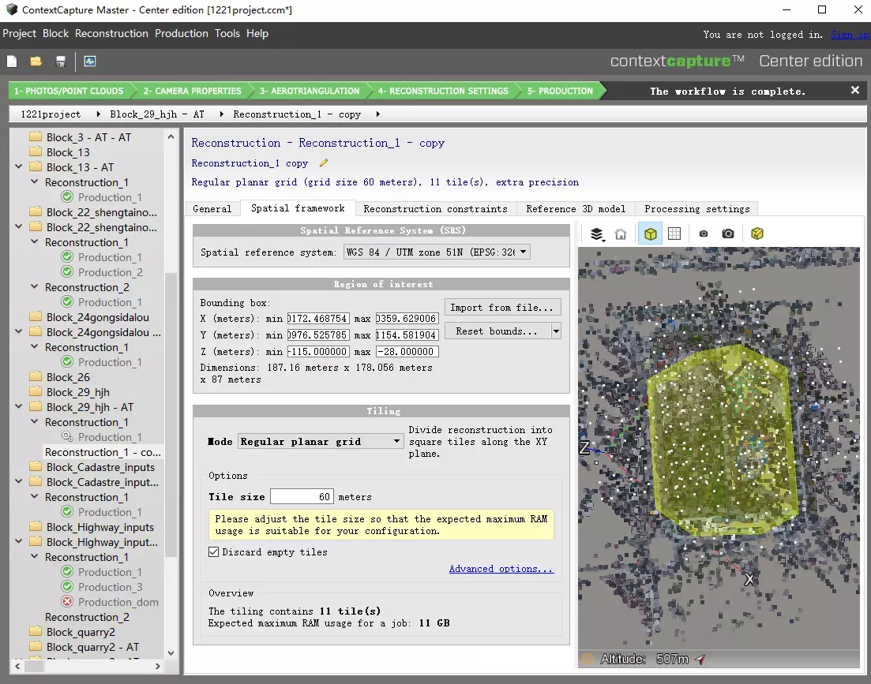Open the job monitoring pulse icon
Screen dimensions: 871x684
point(90,62)
